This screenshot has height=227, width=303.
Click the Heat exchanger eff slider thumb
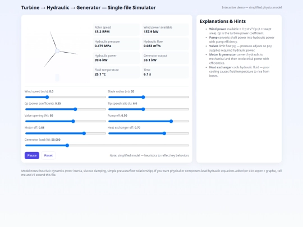(164, 133)
